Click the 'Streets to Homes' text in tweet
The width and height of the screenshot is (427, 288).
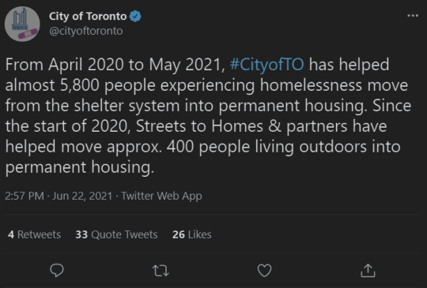pyautogui.click(x=199, y=126)
